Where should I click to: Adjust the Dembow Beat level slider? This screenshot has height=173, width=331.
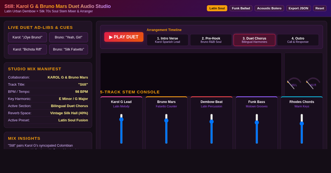[x=212, y=129]
